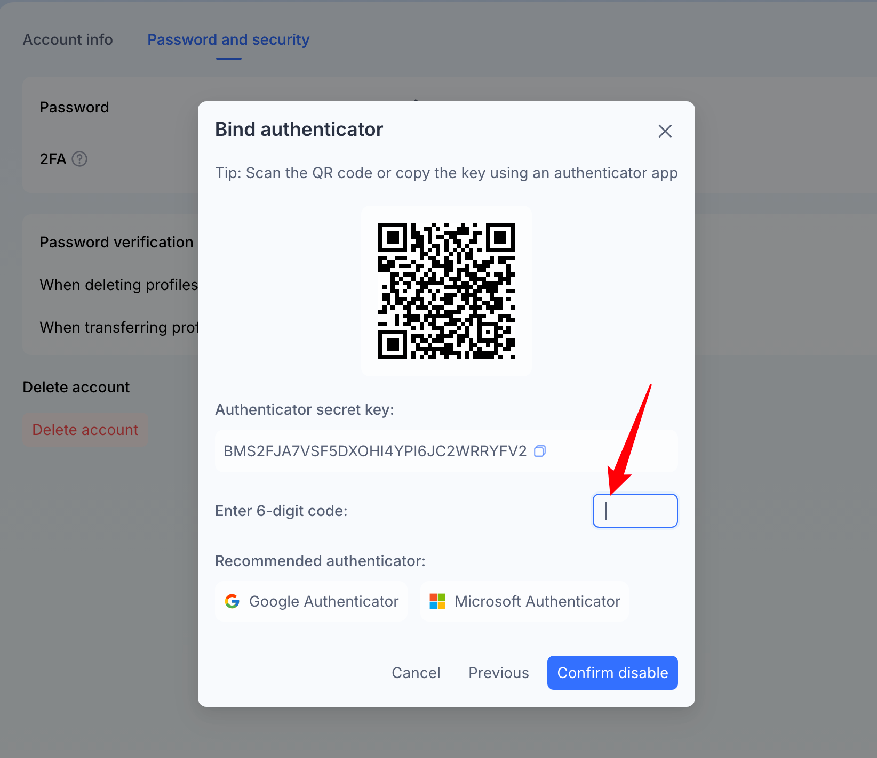Click the tip text about scanning QR code
877x758 pixels.
coord(447,173)
